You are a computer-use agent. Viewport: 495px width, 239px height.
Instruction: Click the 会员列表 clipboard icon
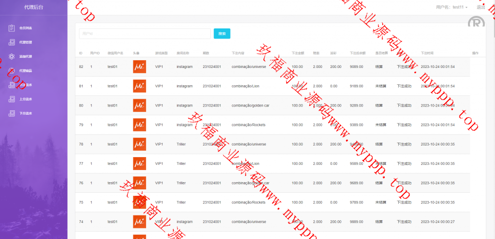(12, 28)
